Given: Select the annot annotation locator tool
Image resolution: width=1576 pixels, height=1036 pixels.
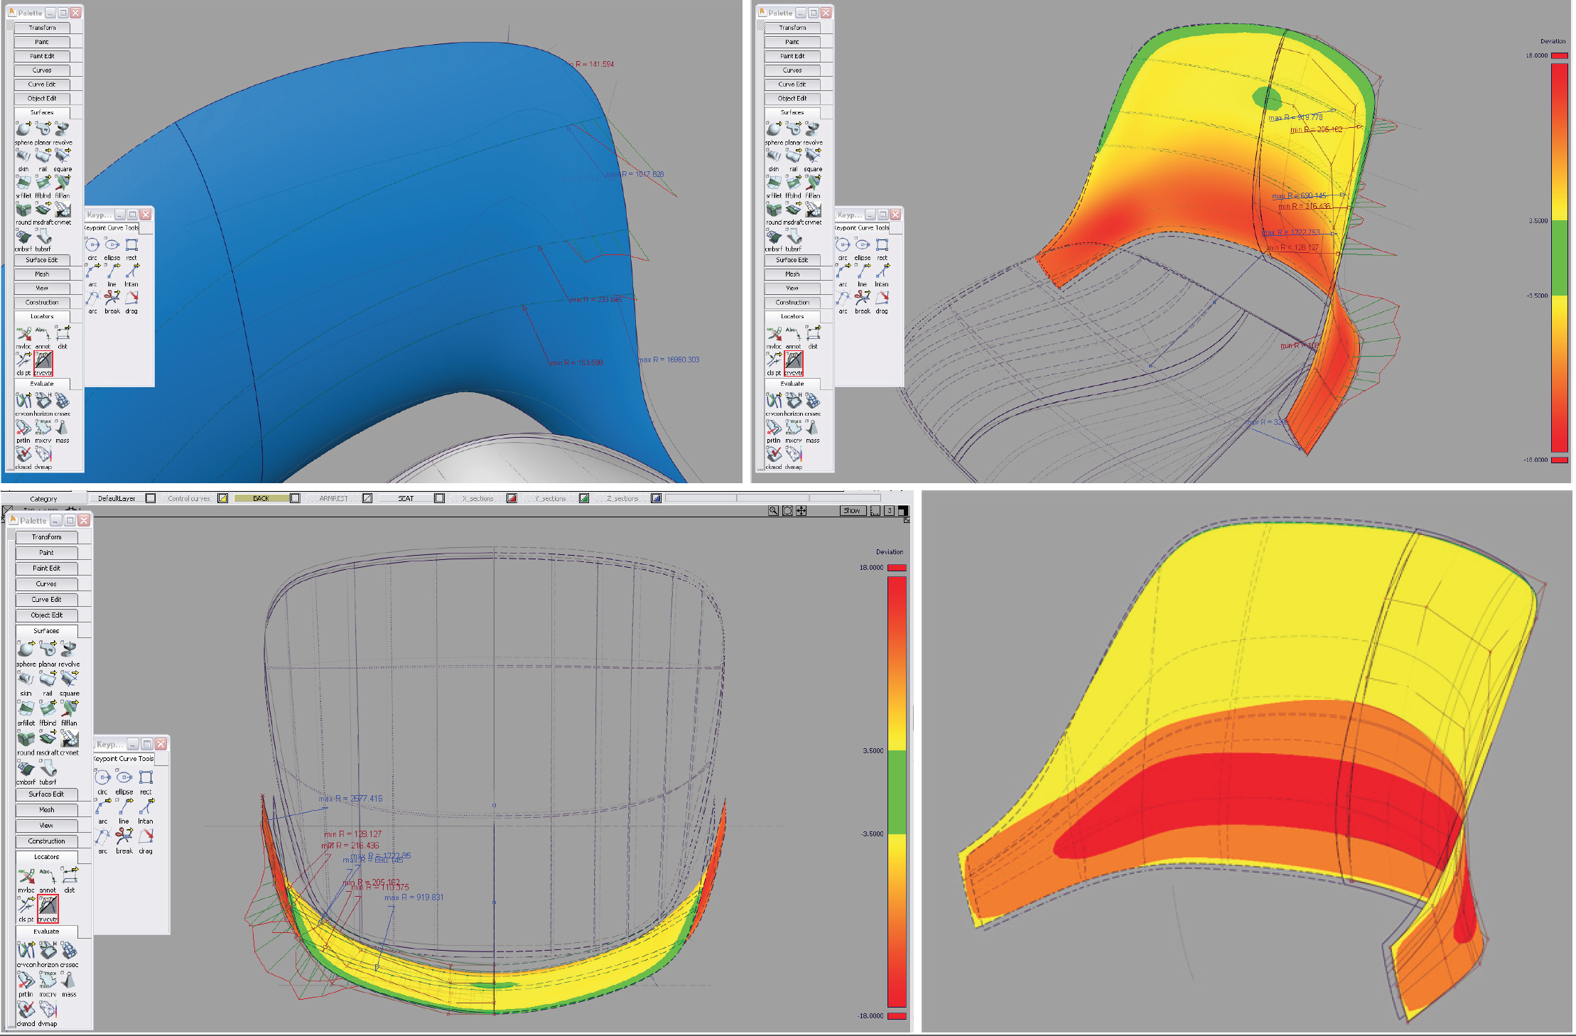Looking at the screenshot, I should (x=48, y=875).
